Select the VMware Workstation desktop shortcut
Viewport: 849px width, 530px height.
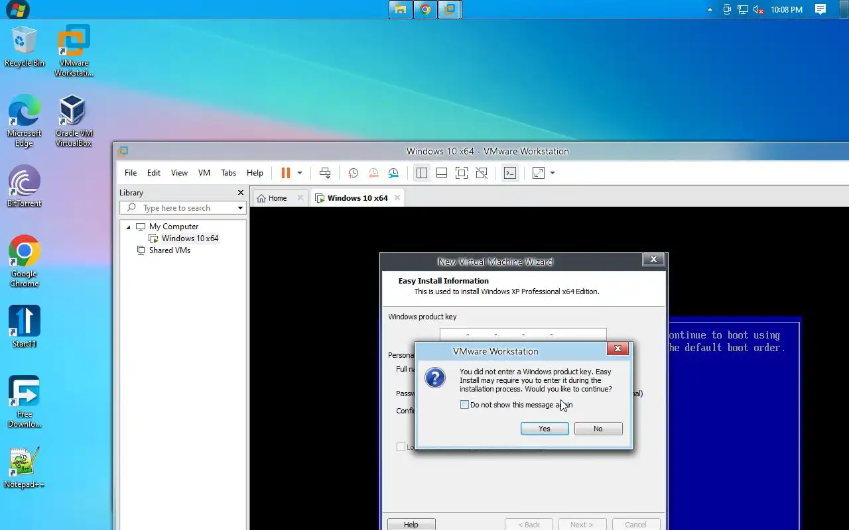coord(74,51)
